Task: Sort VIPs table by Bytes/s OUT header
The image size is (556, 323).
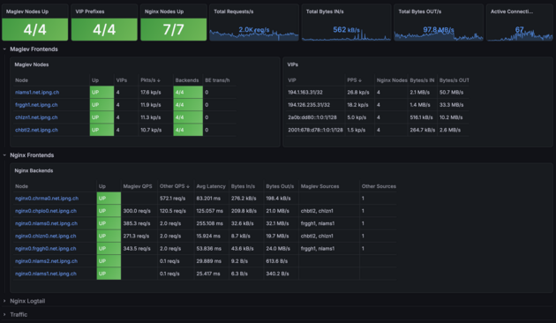Action: (x=454, y=80)
